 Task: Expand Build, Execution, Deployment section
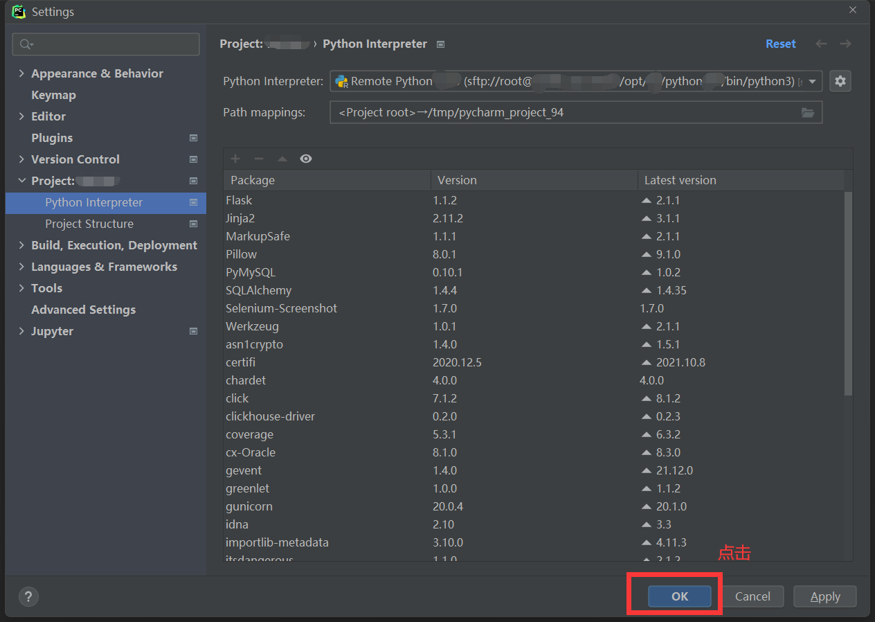21,245
